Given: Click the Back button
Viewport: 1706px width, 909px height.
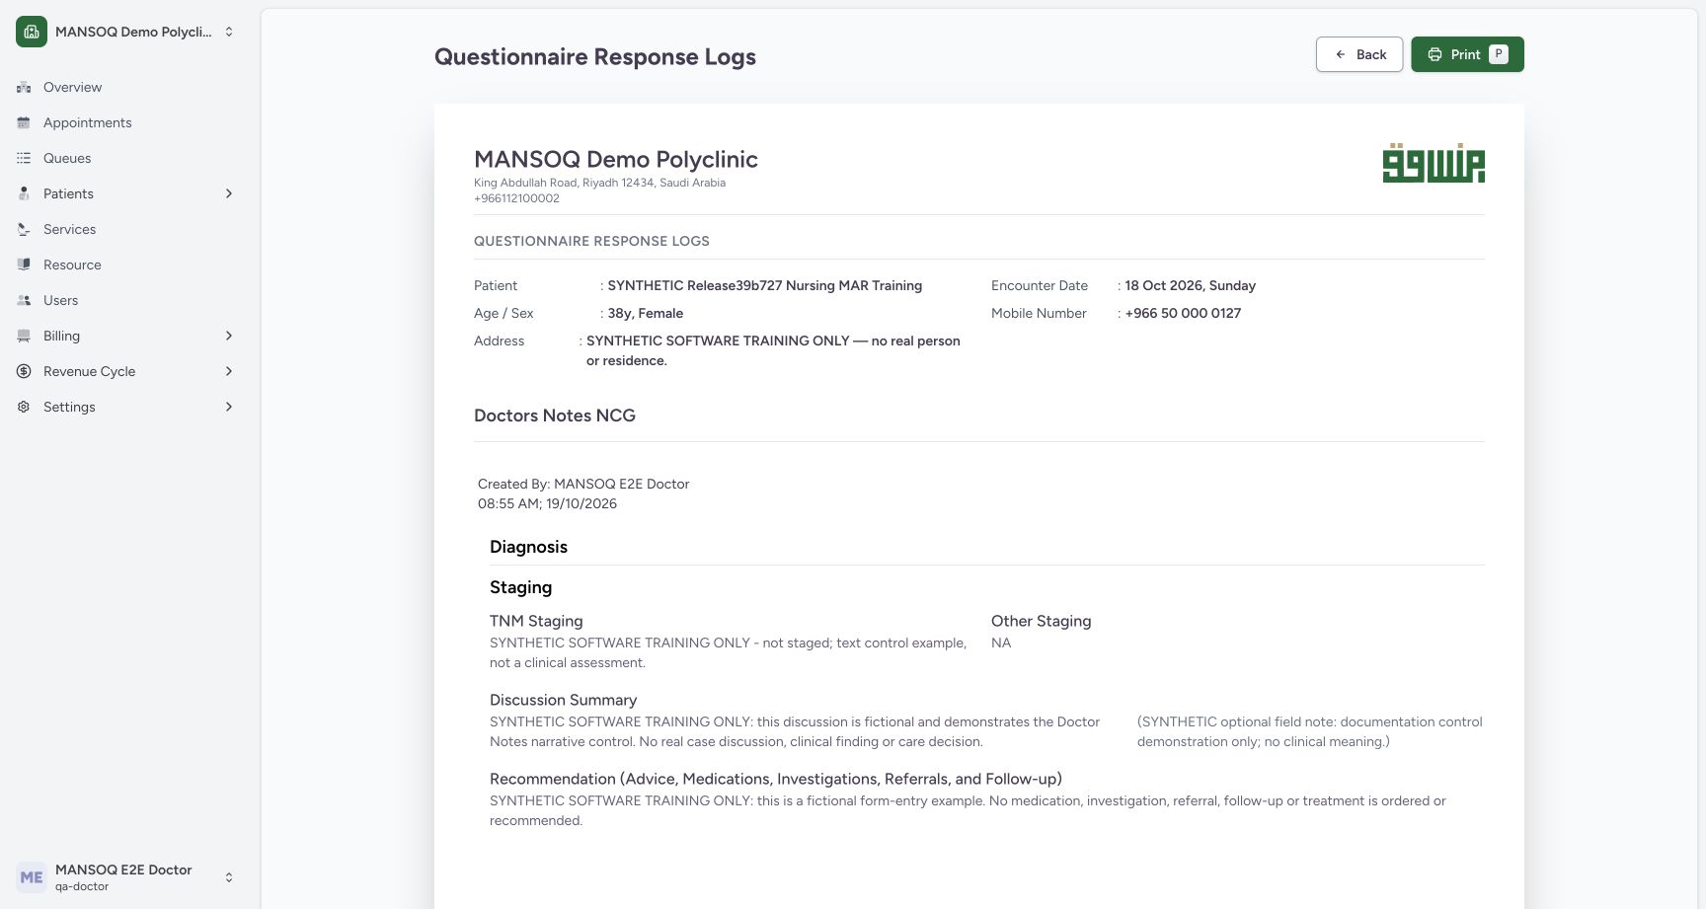Looking at the screenshot, I should [x=1359, y=54].
